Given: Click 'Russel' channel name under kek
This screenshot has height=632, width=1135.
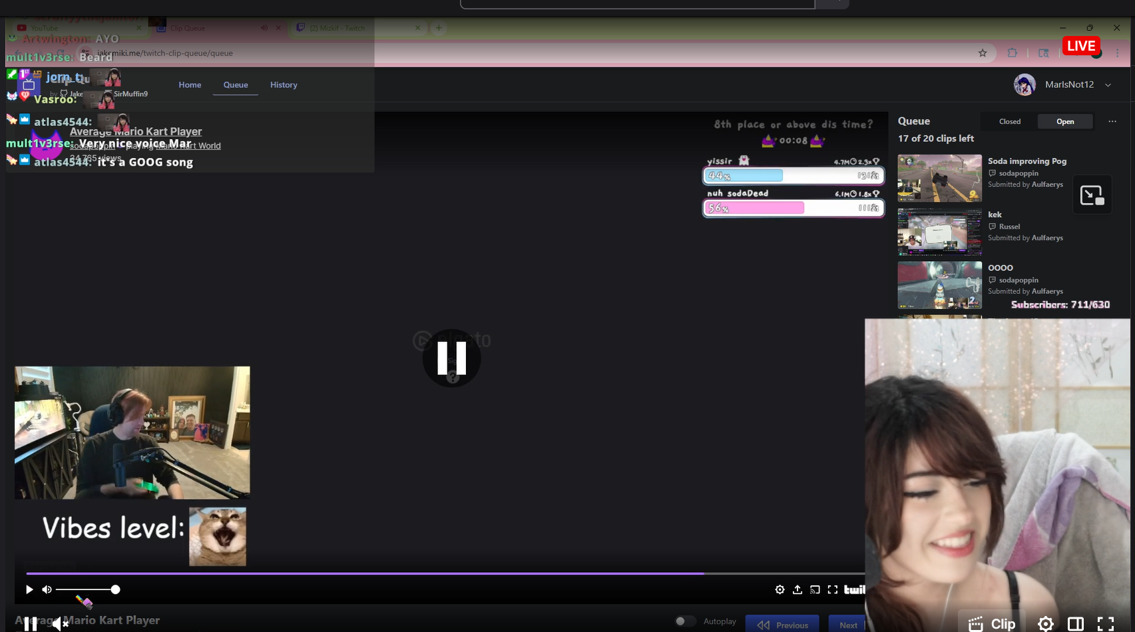Looking at the screenshot, I should [x=1009, y=226].
